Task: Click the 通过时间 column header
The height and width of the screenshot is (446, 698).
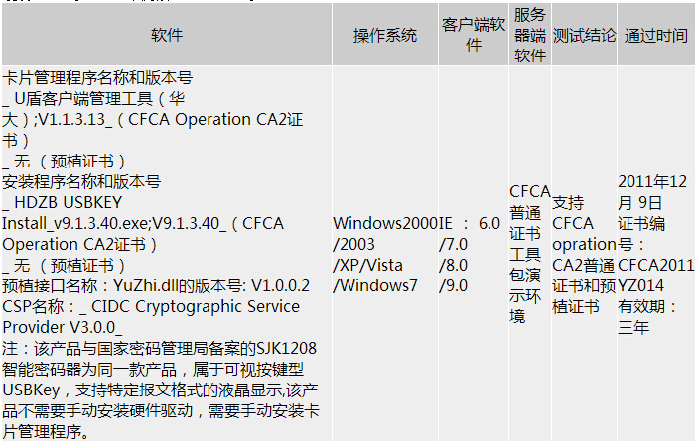Action: click(x=655, y=35)
